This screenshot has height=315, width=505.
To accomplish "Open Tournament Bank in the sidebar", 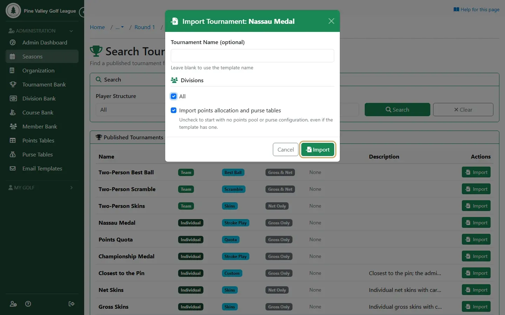I will tap(42, 84).
